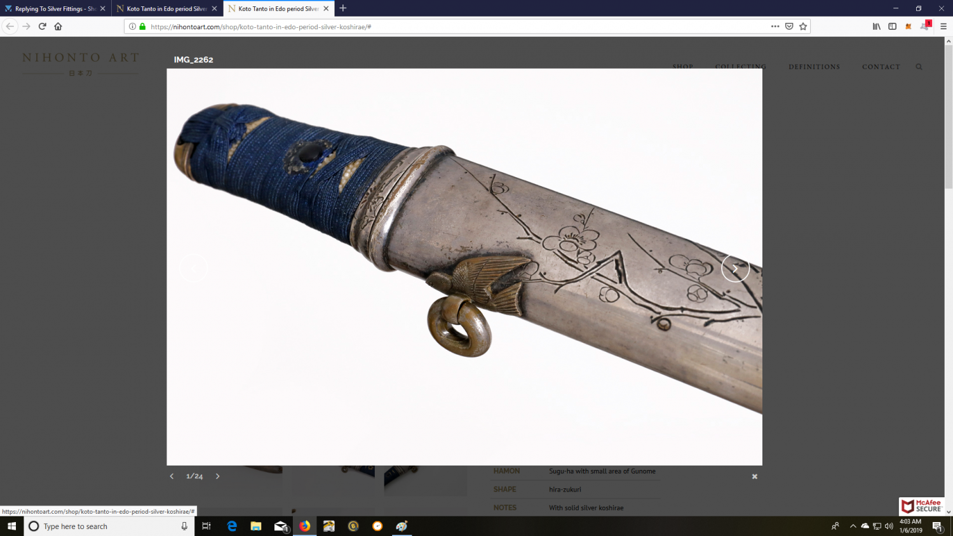Open the COLLECTING menu item
The height and width of the screenshot is (536, 953).
741,67
